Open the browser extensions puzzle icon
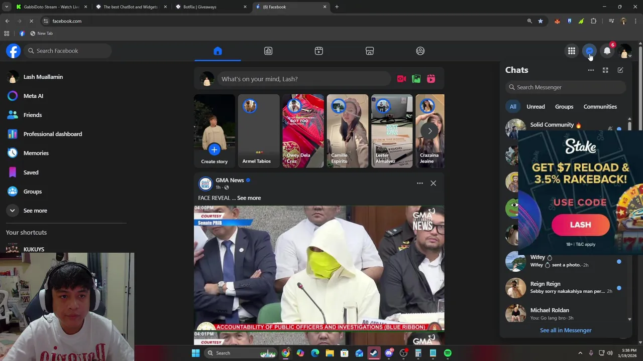 point(594,21)
